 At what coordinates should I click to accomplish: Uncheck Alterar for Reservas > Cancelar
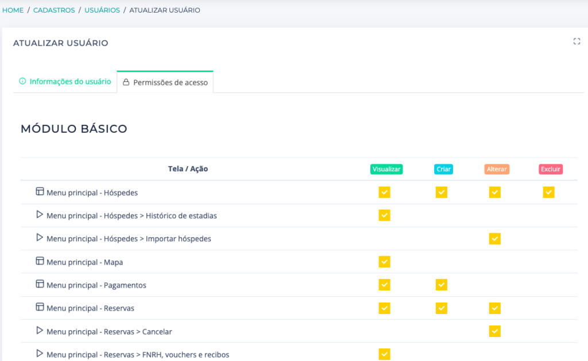click(x=494, y=331)
